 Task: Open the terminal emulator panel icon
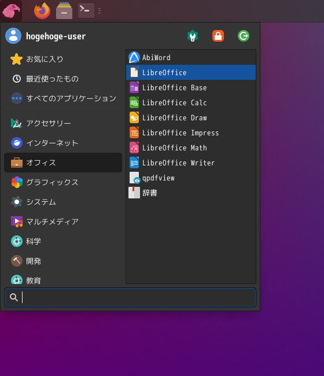tap(86, 11)
